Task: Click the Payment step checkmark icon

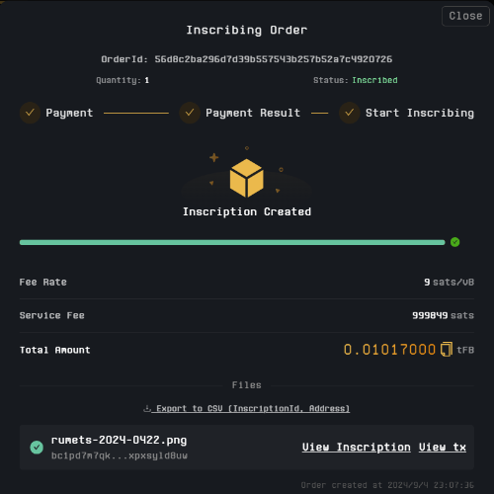Action: pos(30,113)
